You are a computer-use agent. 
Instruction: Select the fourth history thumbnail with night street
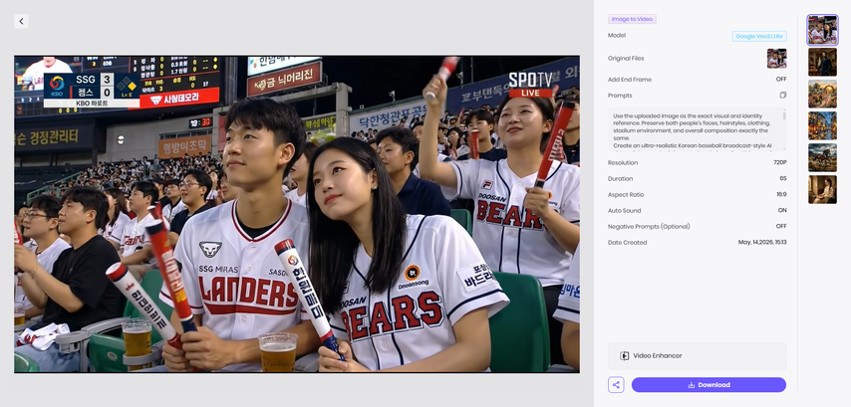pos(822,125)
